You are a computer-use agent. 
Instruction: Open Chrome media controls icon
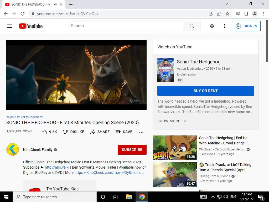[x=238, y=14]
